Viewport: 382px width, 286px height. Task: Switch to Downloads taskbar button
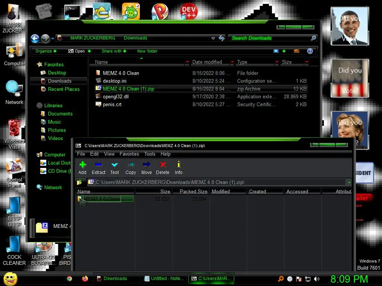tap(116, 279)
